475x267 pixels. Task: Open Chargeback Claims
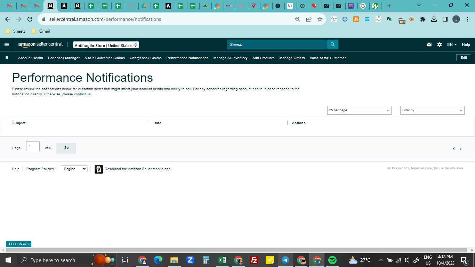tap(146, 58)
